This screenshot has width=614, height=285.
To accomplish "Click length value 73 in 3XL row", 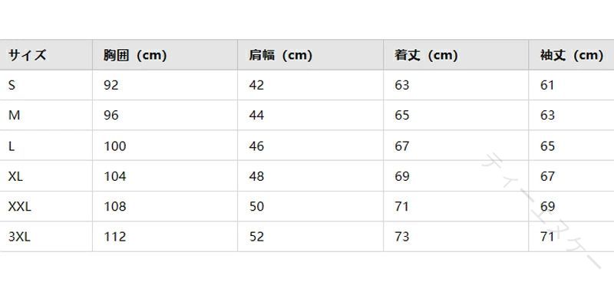I will [x=401, y=237].
